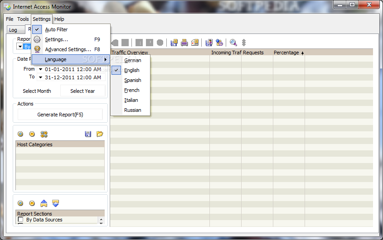Click the grey up-down arrows toolbar icon
Screen dimensions: 383x240
tap(244, 43)
